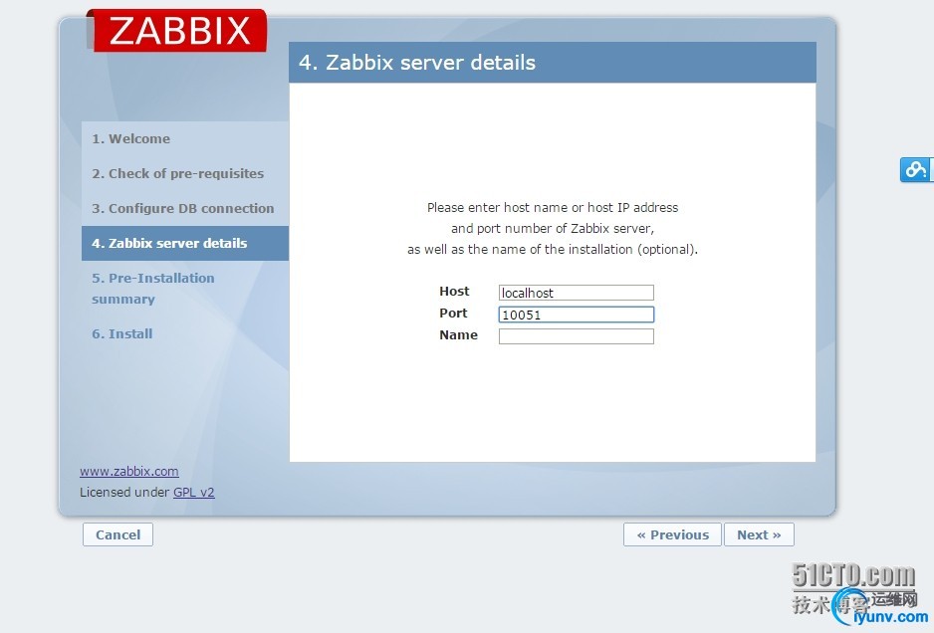Click the blue share icon at right edge
The height and width of the screenshot is (633, 934).
(x=916, y=170)
